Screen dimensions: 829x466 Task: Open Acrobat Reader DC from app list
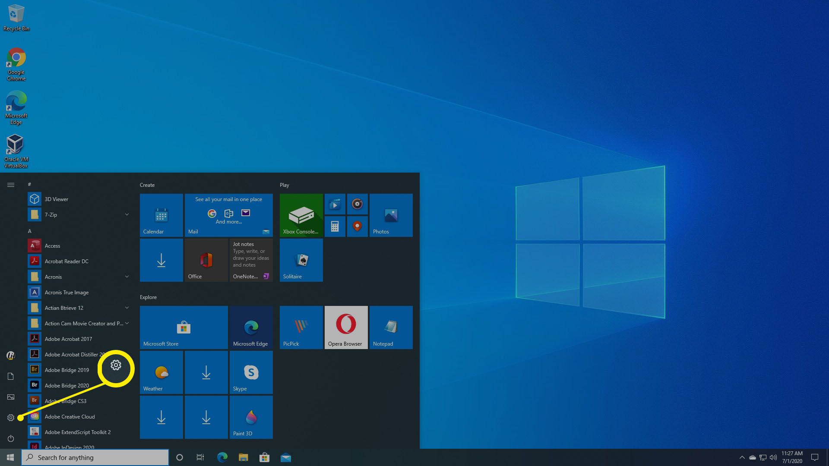(x=79, y=261)
